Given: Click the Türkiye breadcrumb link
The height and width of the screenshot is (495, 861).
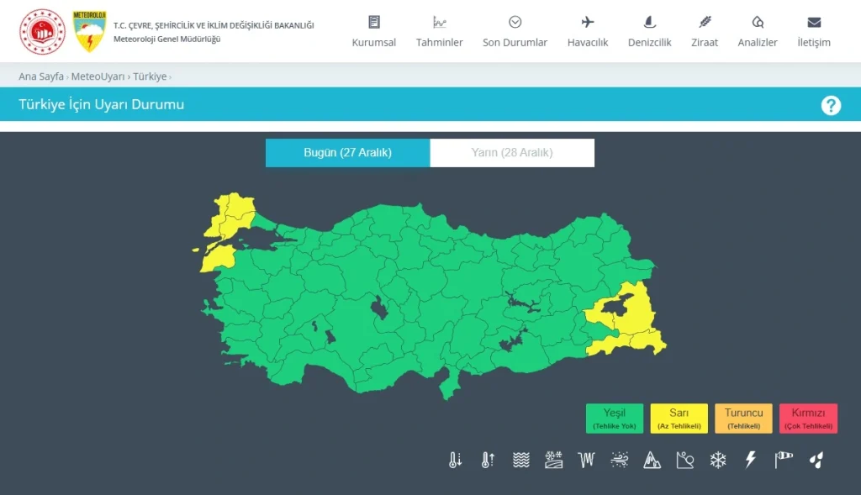Looking at the screenshot, I should (x=150, y=76).
